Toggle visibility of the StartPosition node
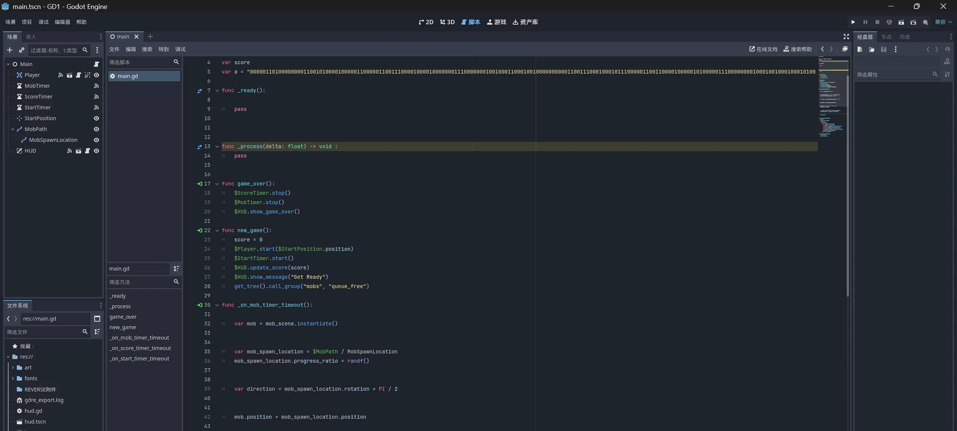 point(96,118)
